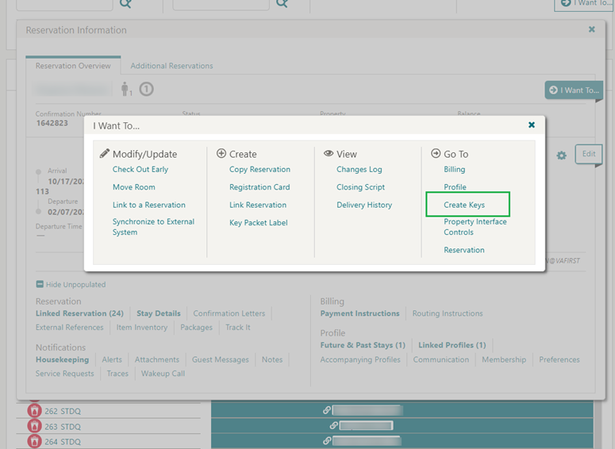Switch to Additional Reservations tab
Screen dimensions: 615x449
pos(171,66)
